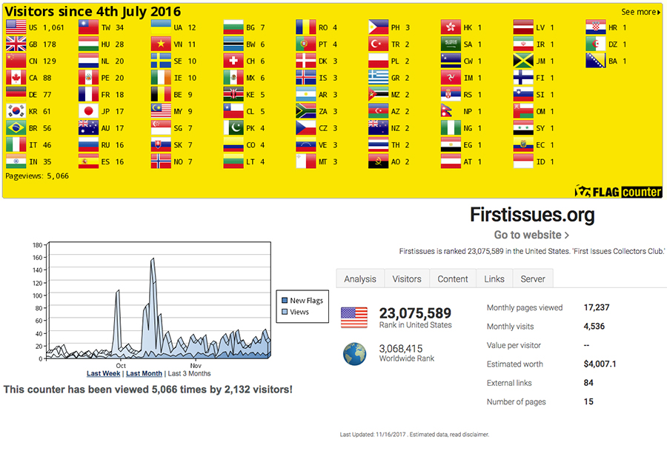Show the Last Month chart view
Image resolution: width=667 pixels, height=451 pixels.
pos(145,373)
